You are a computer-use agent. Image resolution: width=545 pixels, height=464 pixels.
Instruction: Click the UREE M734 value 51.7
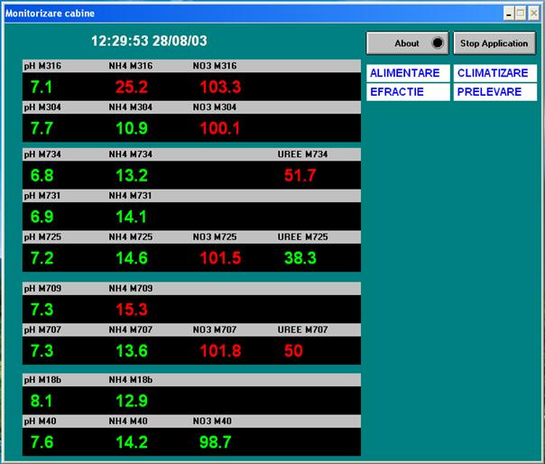coord(300,175)
